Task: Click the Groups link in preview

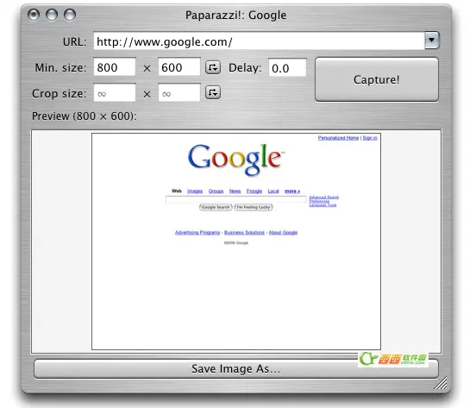Action: tap(216, 191)
